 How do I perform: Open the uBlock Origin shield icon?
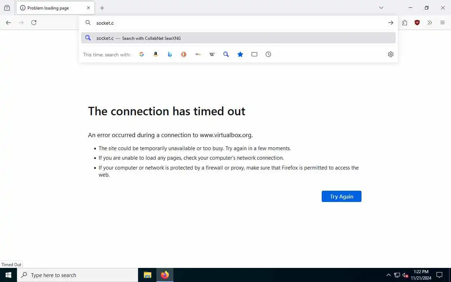pyautogui.click(x=417, y=23)
